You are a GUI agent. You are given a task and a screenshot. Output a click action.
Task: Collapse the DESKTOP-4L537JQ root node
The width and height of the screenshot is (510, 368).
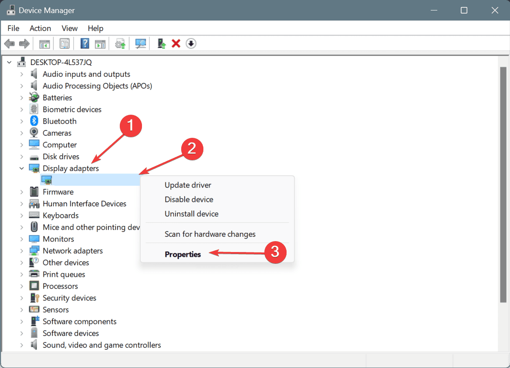tap(10, 62)
